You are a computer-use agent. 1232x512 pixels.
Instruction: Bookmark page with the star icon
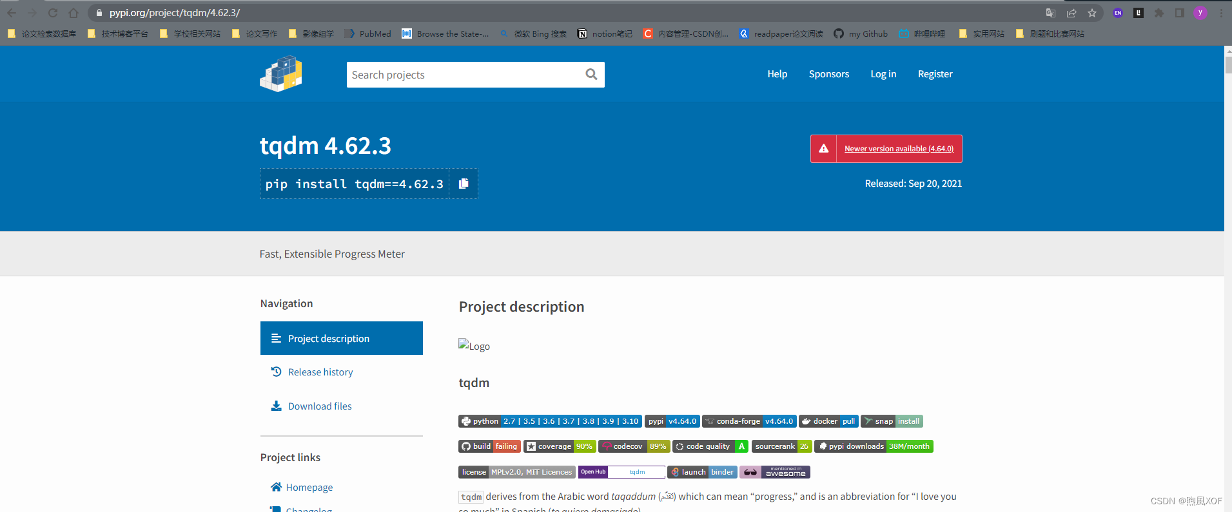(1092, 13)
